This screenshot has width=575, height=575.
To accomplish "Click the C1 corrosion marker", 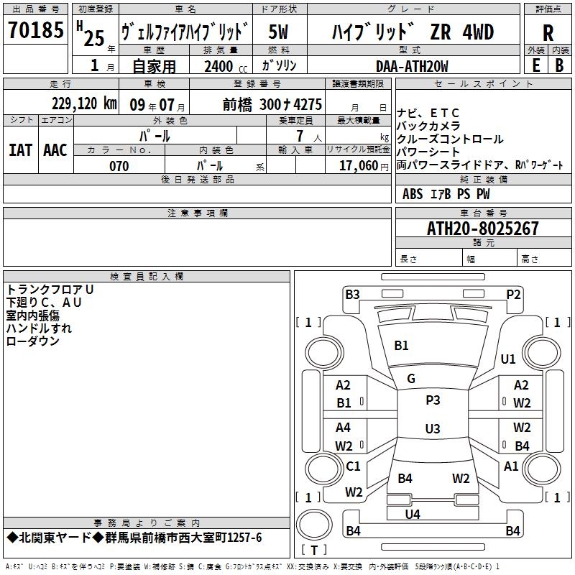I will [x=353, y=466].
